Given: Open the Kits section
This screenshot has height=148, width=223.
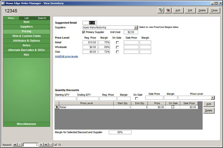Looking at the screenshot, I should tap(27, 55).
